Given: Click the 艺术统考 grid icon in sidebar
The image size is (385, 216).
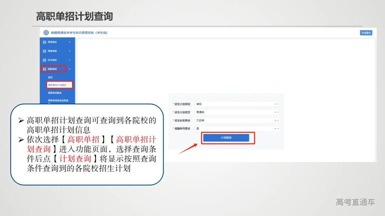Looking at the screenshot, I should (44, 60).
